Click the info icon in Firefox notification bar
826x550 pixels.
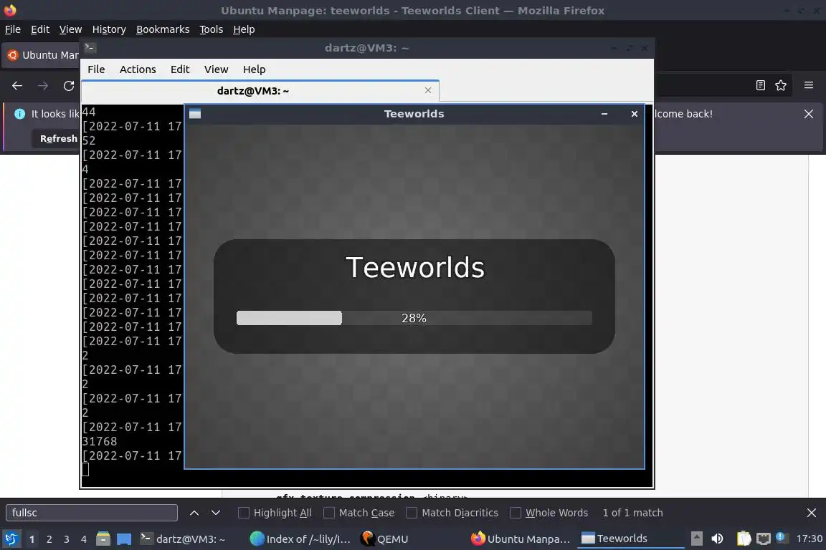19,114
